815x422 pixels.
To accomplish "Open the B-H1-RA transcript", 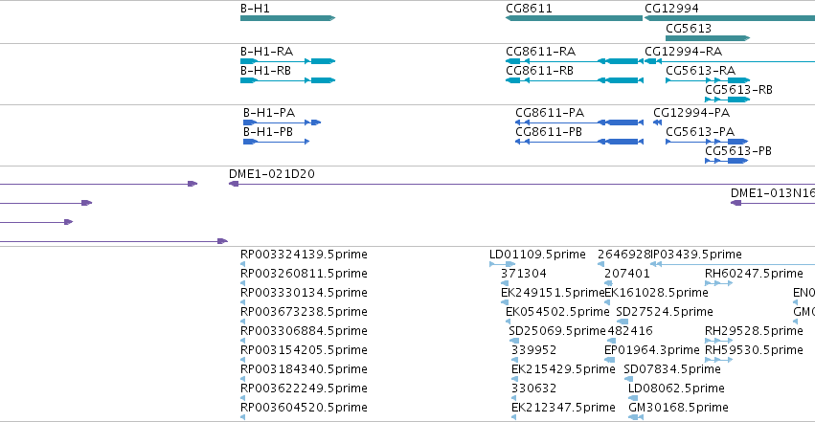I will [287, 61].
